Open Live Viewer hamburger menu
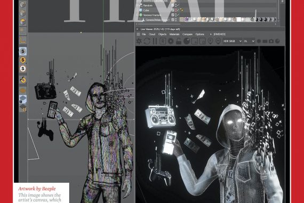 point(138,34)
